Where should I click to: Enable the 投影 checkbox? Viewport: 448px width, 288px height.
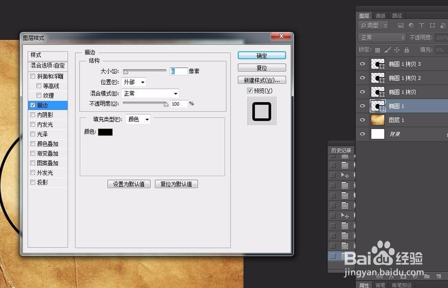click(33, 182)
